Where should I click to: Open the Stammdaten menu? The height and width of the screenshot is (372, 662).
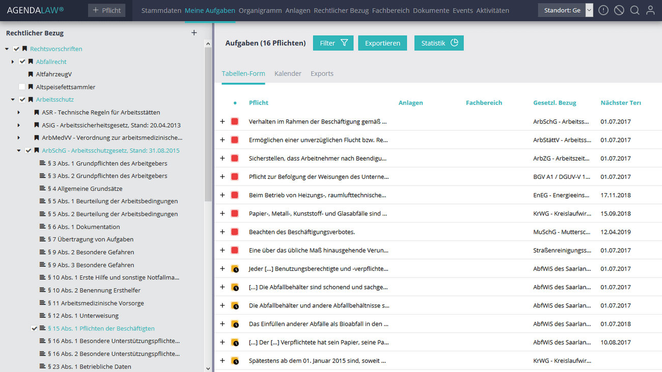[x=161, y=10]
